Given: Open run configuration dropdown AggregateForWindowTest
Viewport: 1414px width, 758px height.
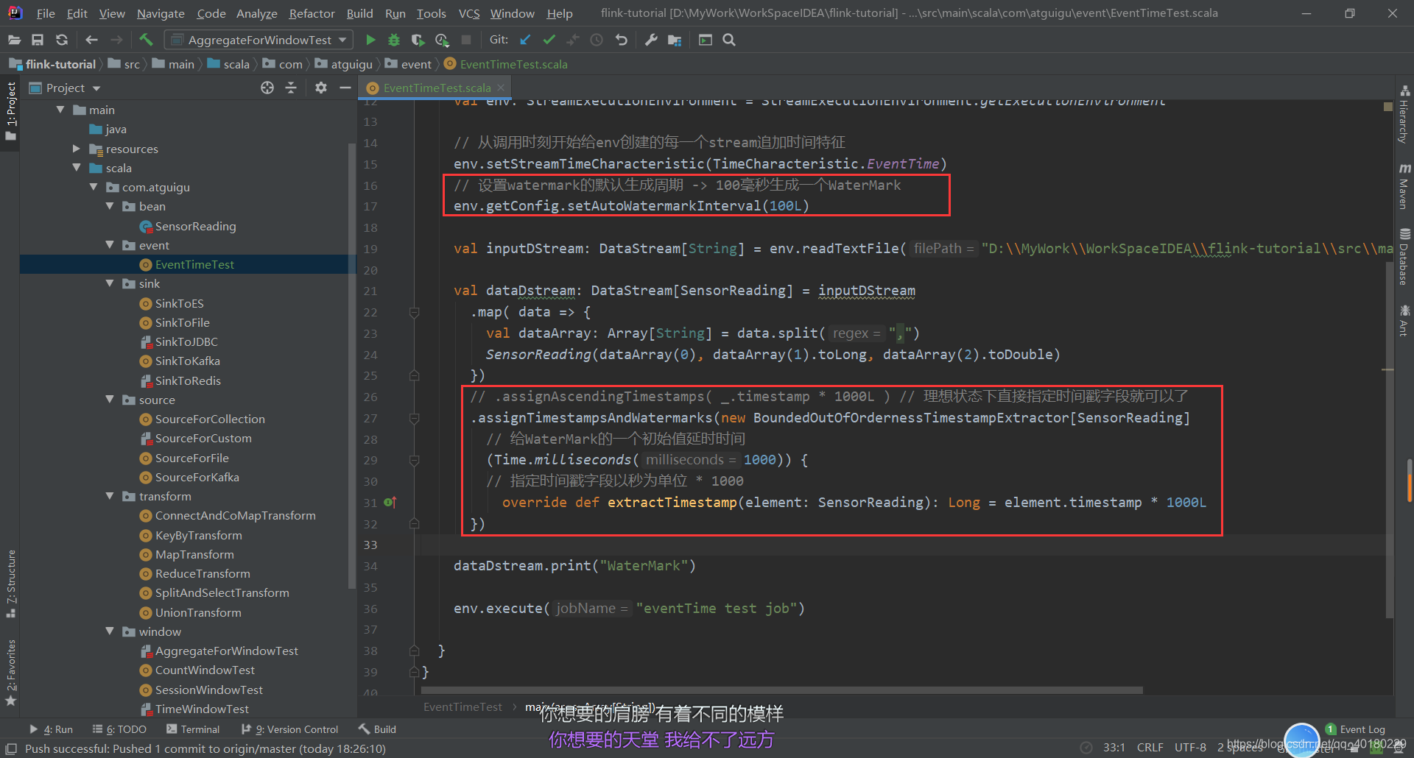Looking at the screenshot, I should click(x=258, y=40).
